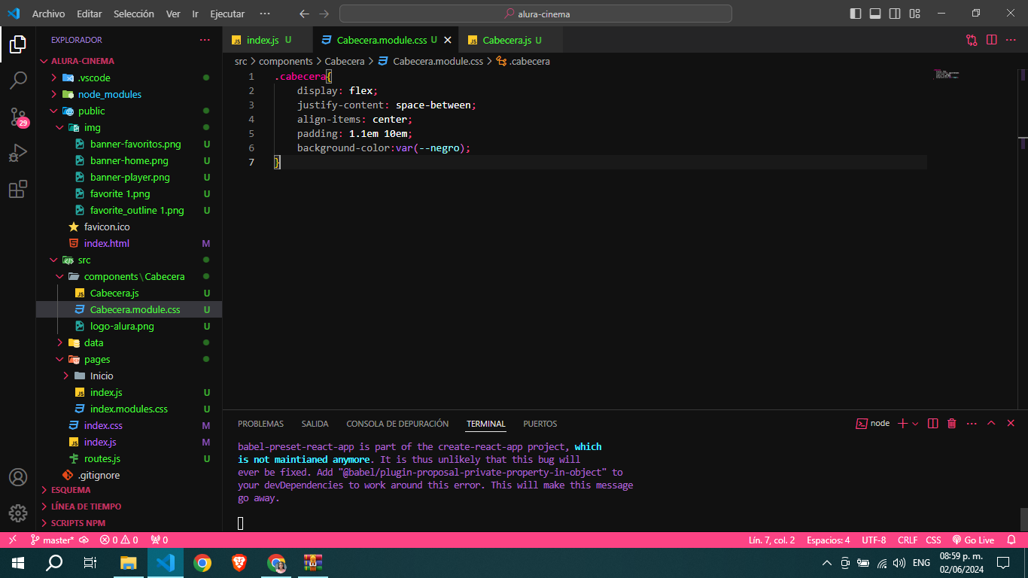Click the .cabecera breadcrumb symbol
Screen dimensions: 1028x578
pos(523,61)
